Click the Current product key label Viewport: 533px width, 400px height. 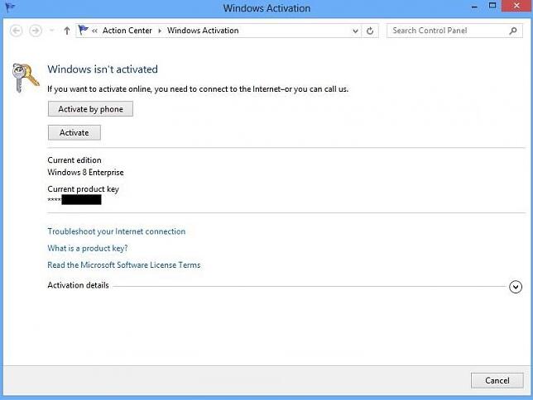[83, 189]
